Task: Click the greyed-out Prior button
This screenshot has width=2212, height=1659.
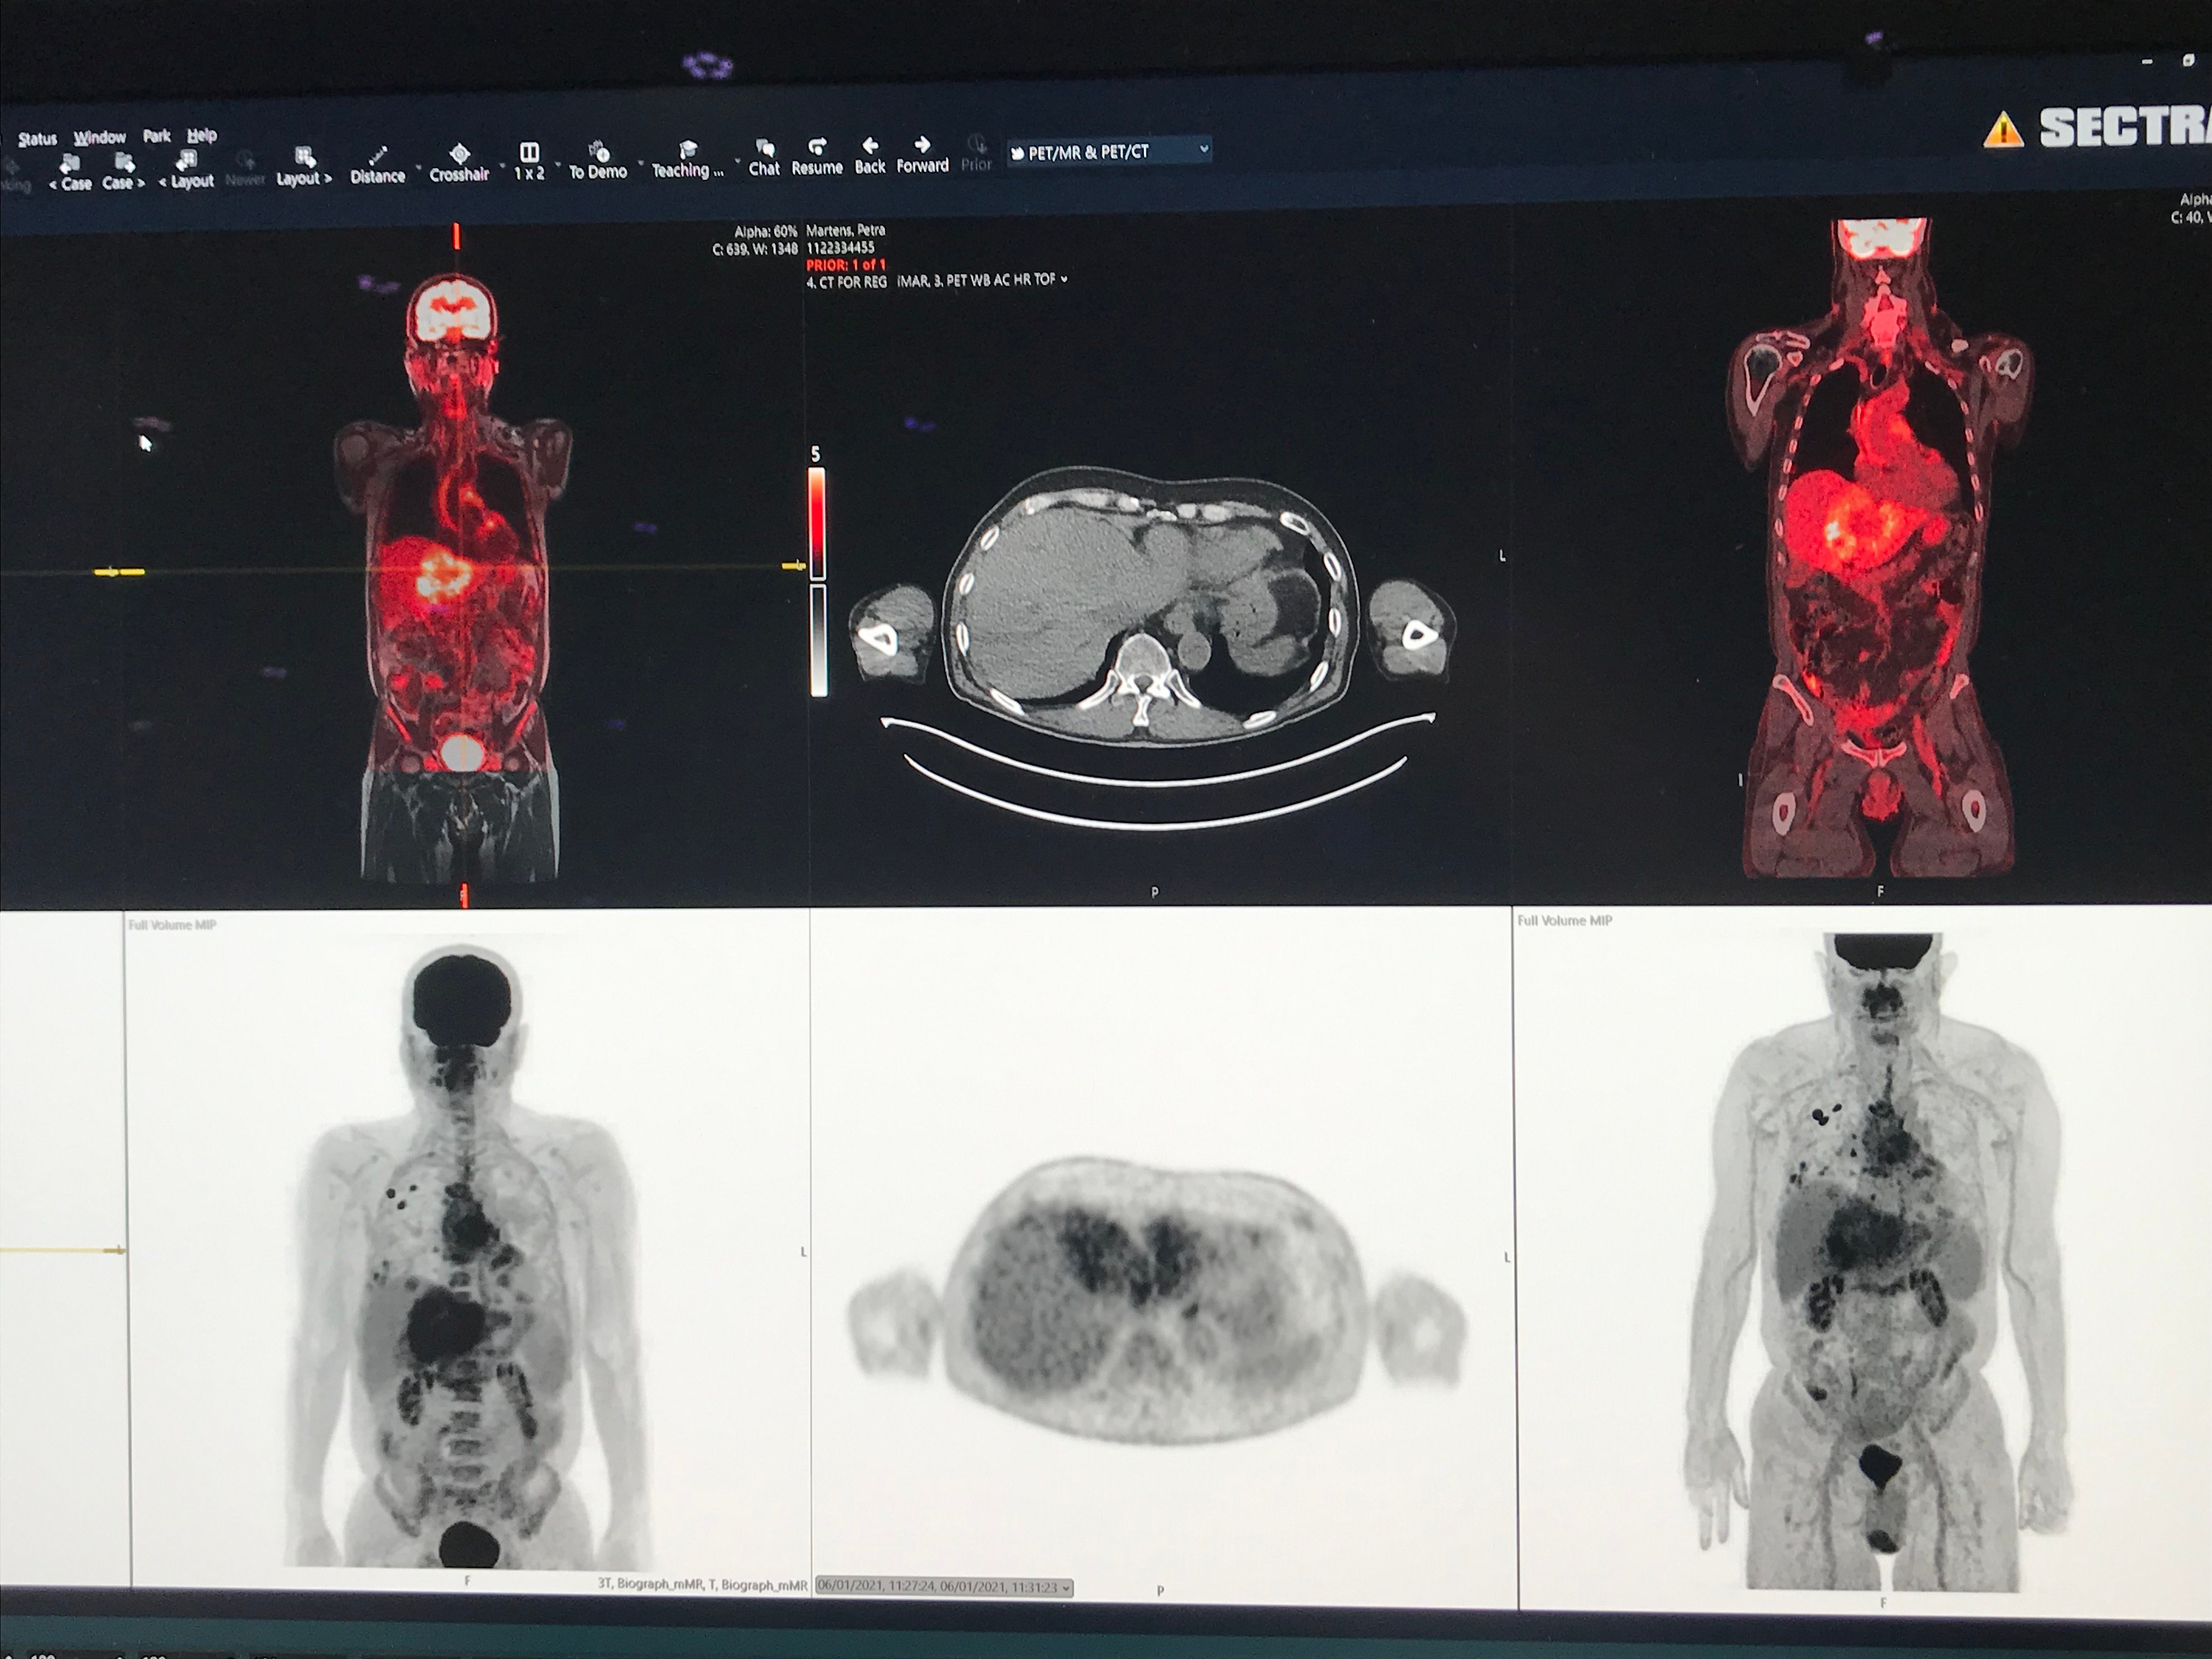Action: click(x=976, y=154)
